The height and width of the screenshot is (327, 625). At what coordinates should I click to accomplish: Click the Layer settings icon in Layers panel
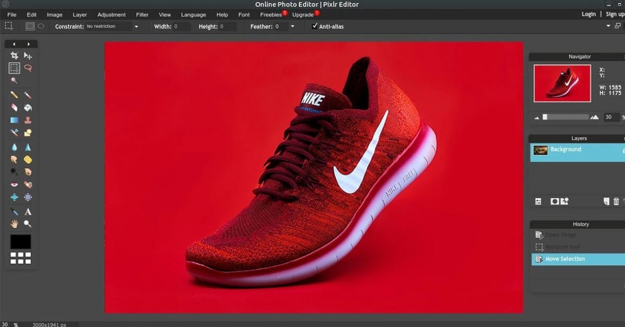tap(539, 201)
